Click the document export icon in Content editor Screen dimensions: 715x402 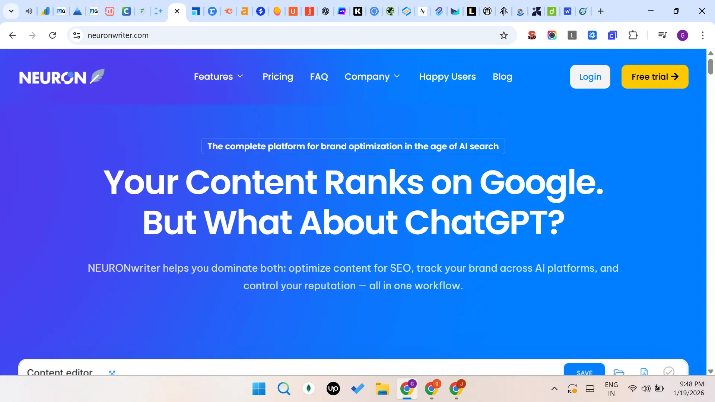(x=644, y=372)
